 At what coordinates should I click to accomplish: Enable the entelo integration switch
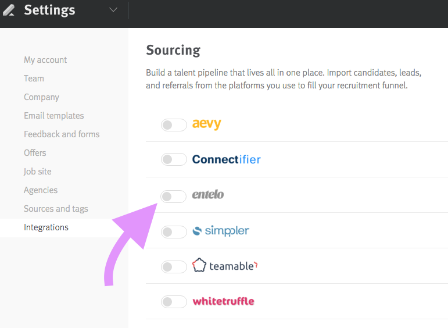point(173,197)
